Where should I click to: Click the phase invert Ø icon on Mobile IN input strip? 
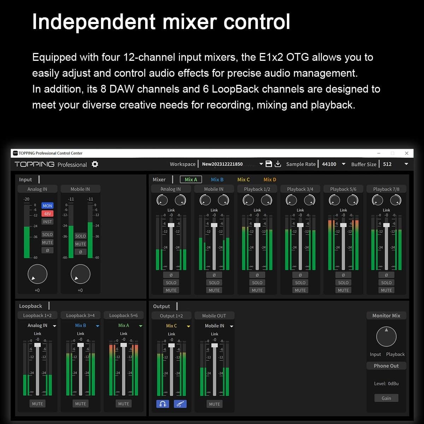point(80,252)
